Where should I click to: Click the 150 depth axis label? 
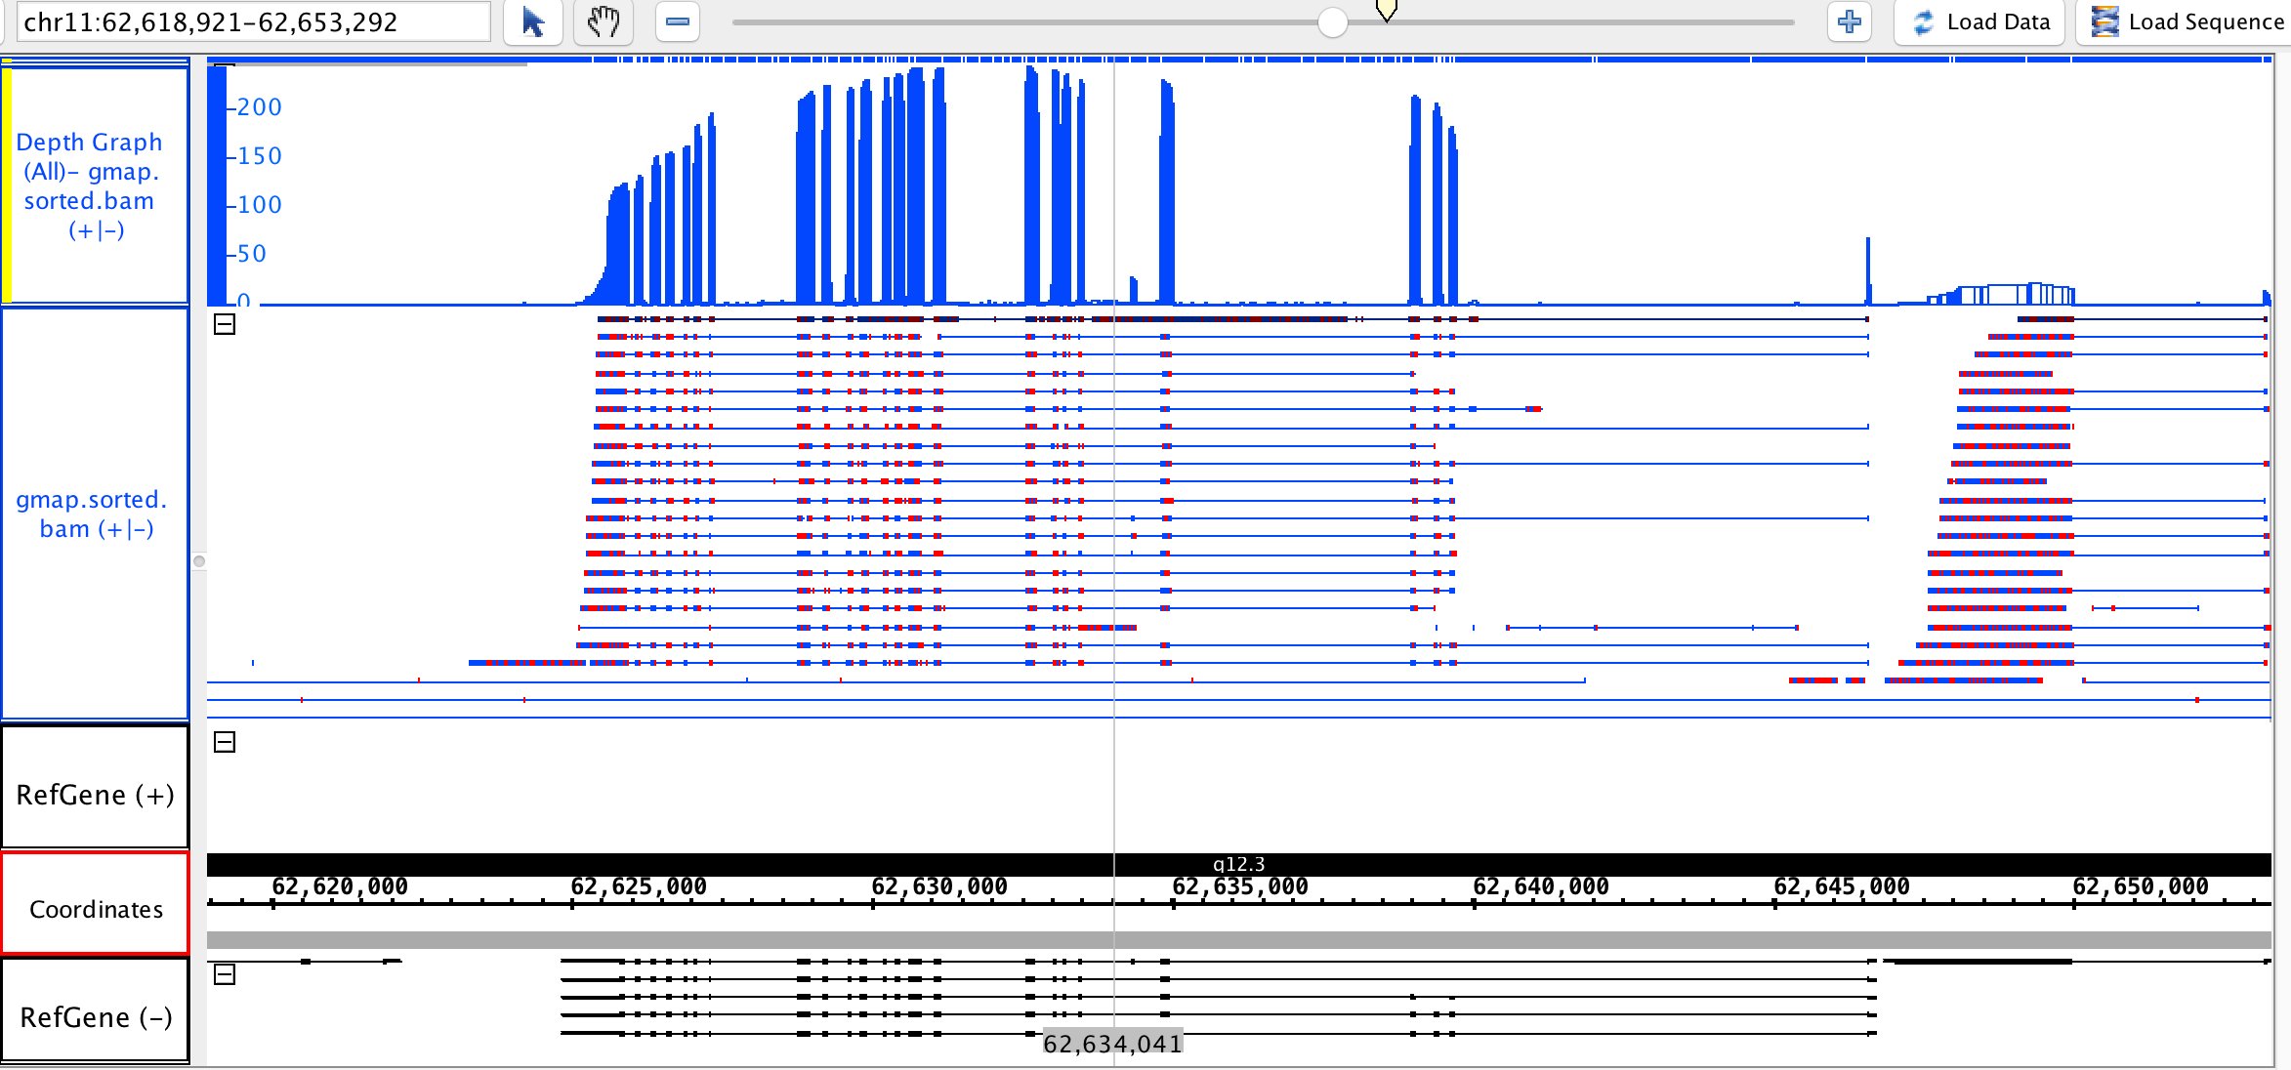click(260, 156)
